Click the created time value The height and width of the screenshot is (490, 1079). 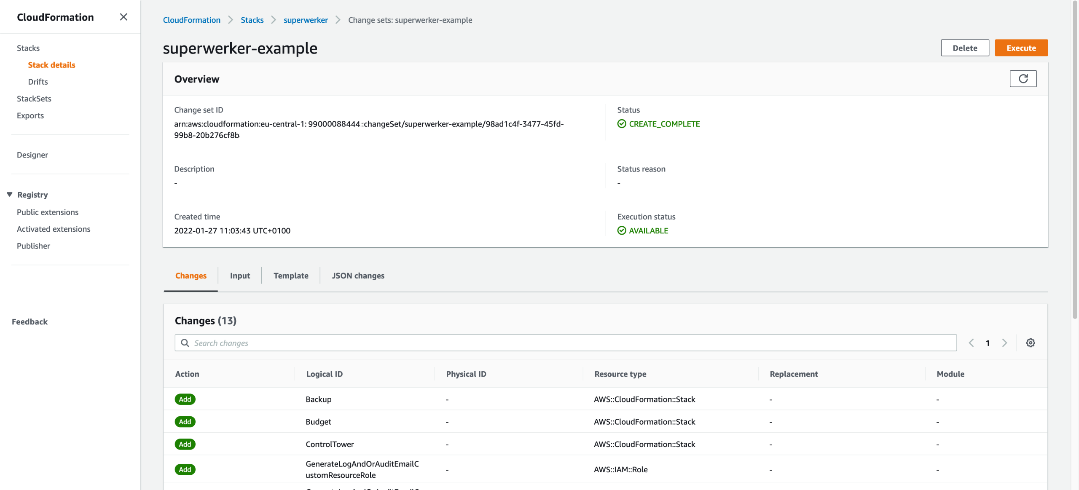[232, 231]
